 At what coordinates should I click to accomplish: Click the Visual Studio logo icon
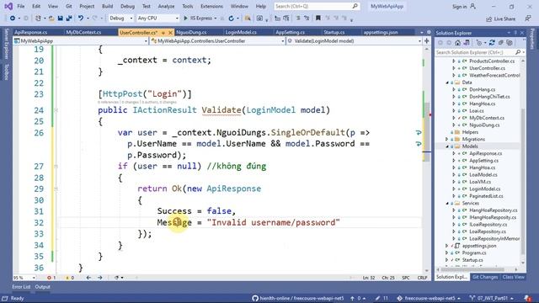click(8, 6)
